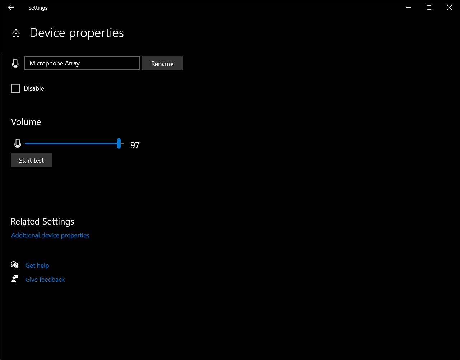The height and width of the screenshot is (360, 460).
Task: Click microphone icon left of volume slider
Action: 18,144
